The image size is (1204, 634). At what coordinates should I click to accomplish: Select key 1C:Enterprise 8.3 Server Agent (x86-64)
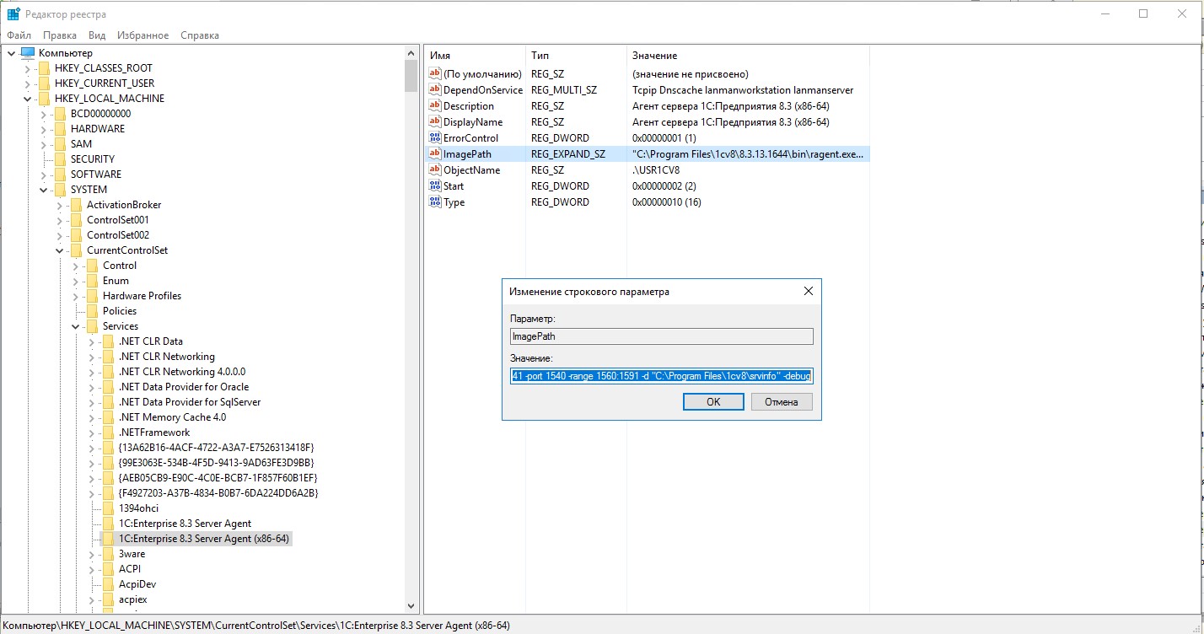[x=205, y=539]
